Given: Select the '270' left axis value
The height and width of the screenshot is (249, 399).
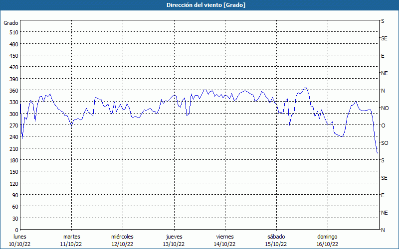Looking at the screenshot, I should (14, 125).
